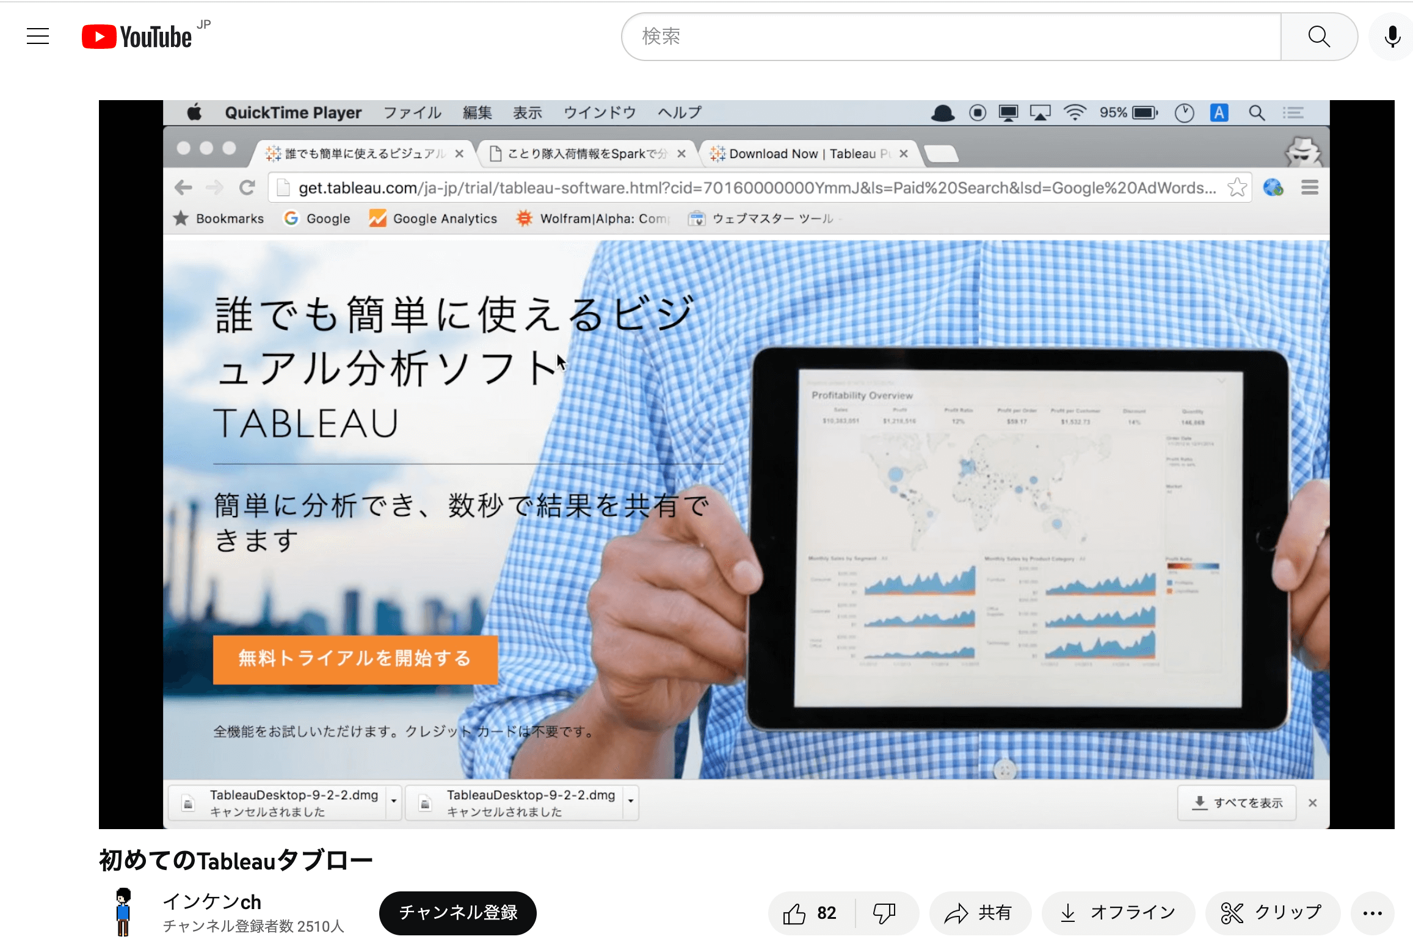1413x950 pixels.
Task: Open the ファイル menu
Action: tap(412, 113)
